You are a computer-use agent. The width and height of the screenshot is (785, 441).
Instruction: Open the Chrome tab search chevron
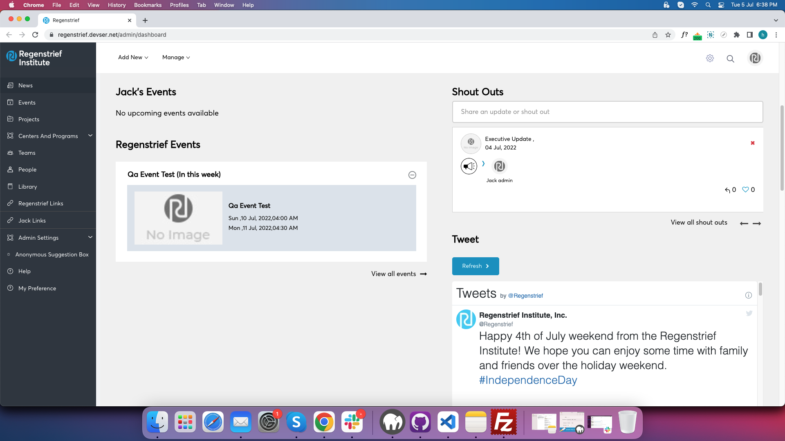coord(776,20)
